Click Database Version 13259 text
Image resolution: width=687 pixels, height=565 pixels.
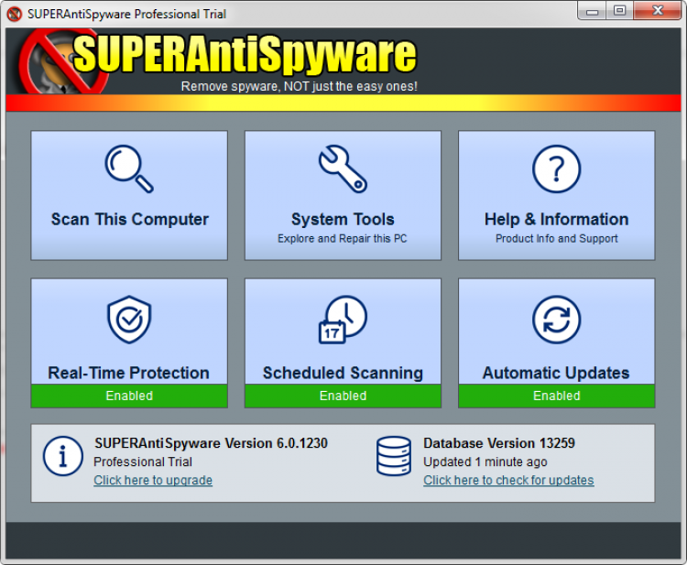[499, 443]
